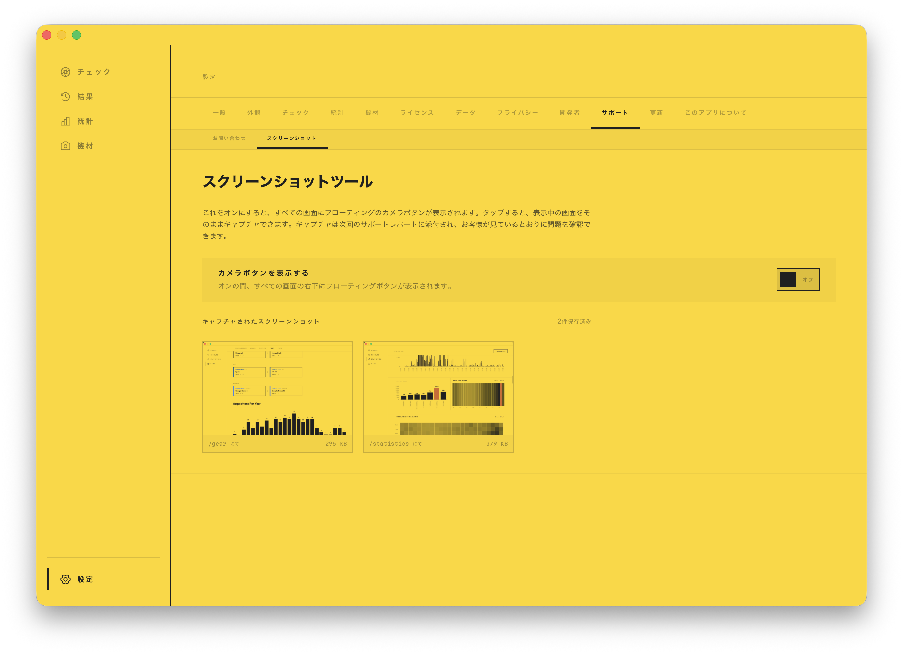The height and width of the screenshot is (654, 903).
Task: Click the 統計 bar chart icon
Action: (65, 121)
